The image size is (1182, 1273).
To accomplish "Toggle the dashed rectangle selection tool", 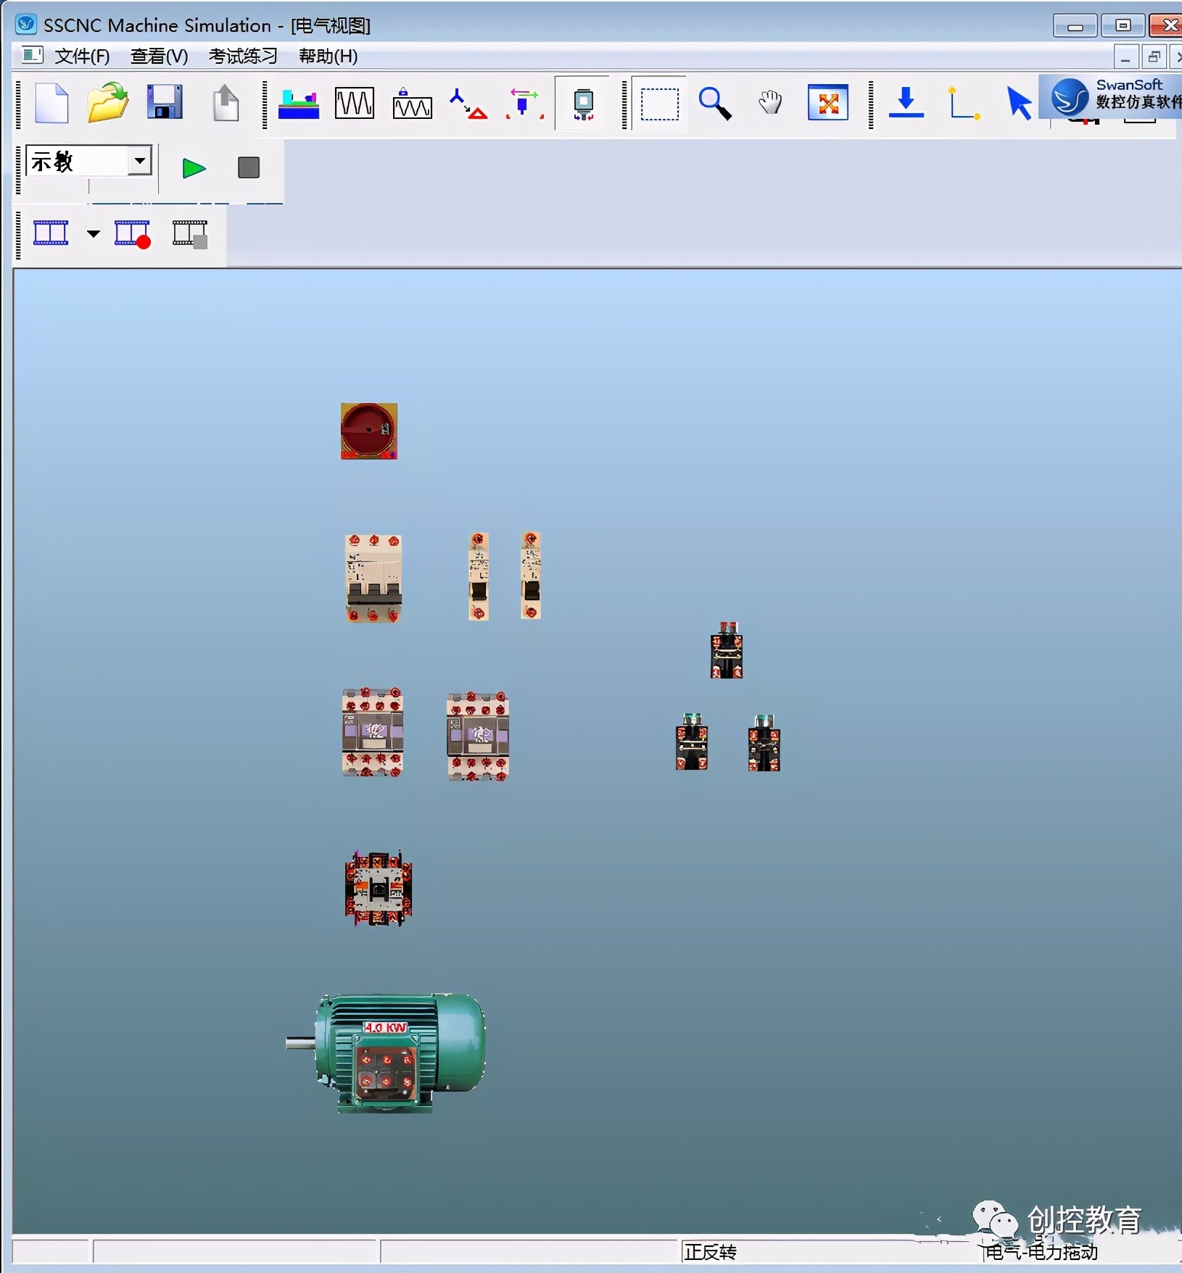I will [x=659, y=104].
